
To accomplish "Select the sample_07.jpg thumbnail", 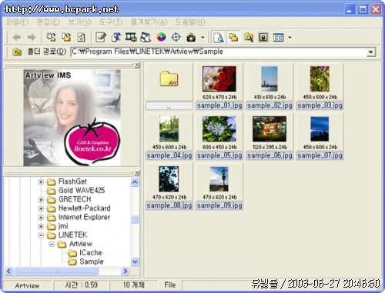I will [320, 137].
